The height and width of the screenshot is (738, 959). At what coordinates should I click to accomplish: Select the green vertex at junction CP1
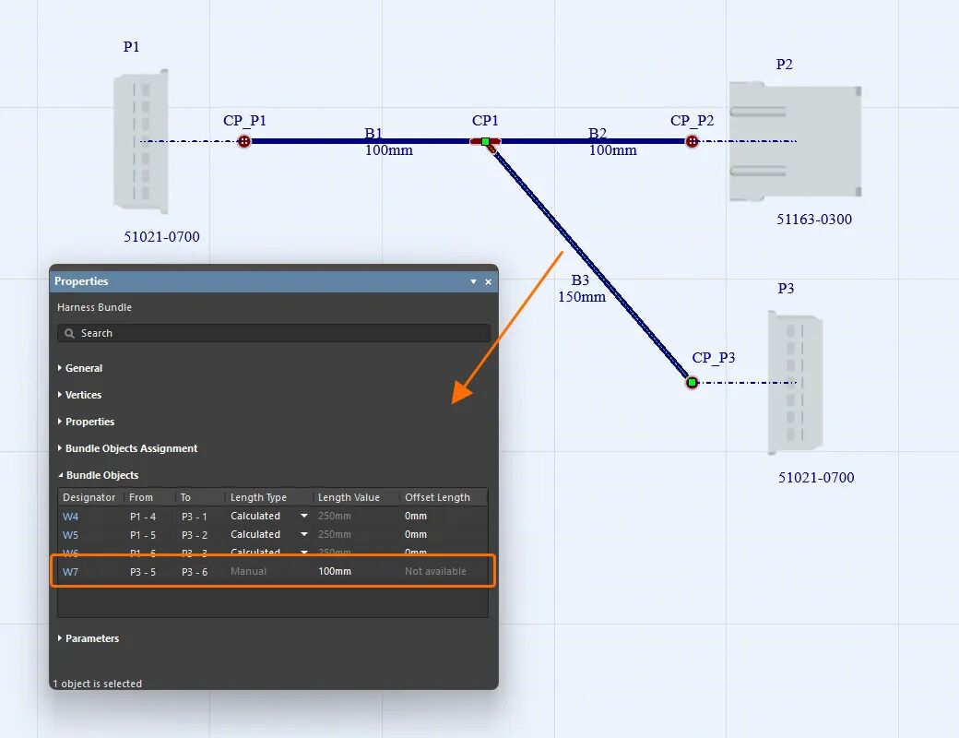point(484,142)
